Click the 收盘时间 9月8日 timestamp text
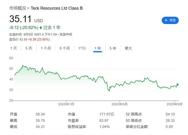 tap(33, 35)
